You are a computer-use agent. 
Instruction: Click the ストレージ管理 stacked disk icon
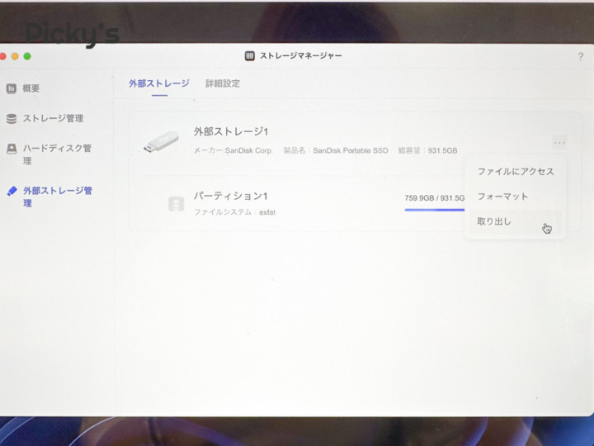tap(12, 119)
